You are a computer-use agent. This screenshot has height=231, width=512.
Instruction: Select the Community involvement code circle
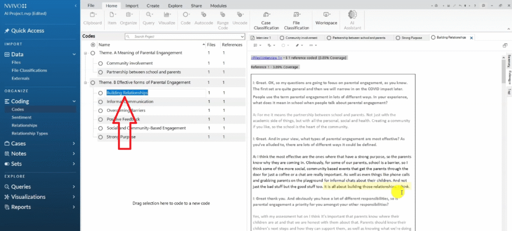point(100,63)
